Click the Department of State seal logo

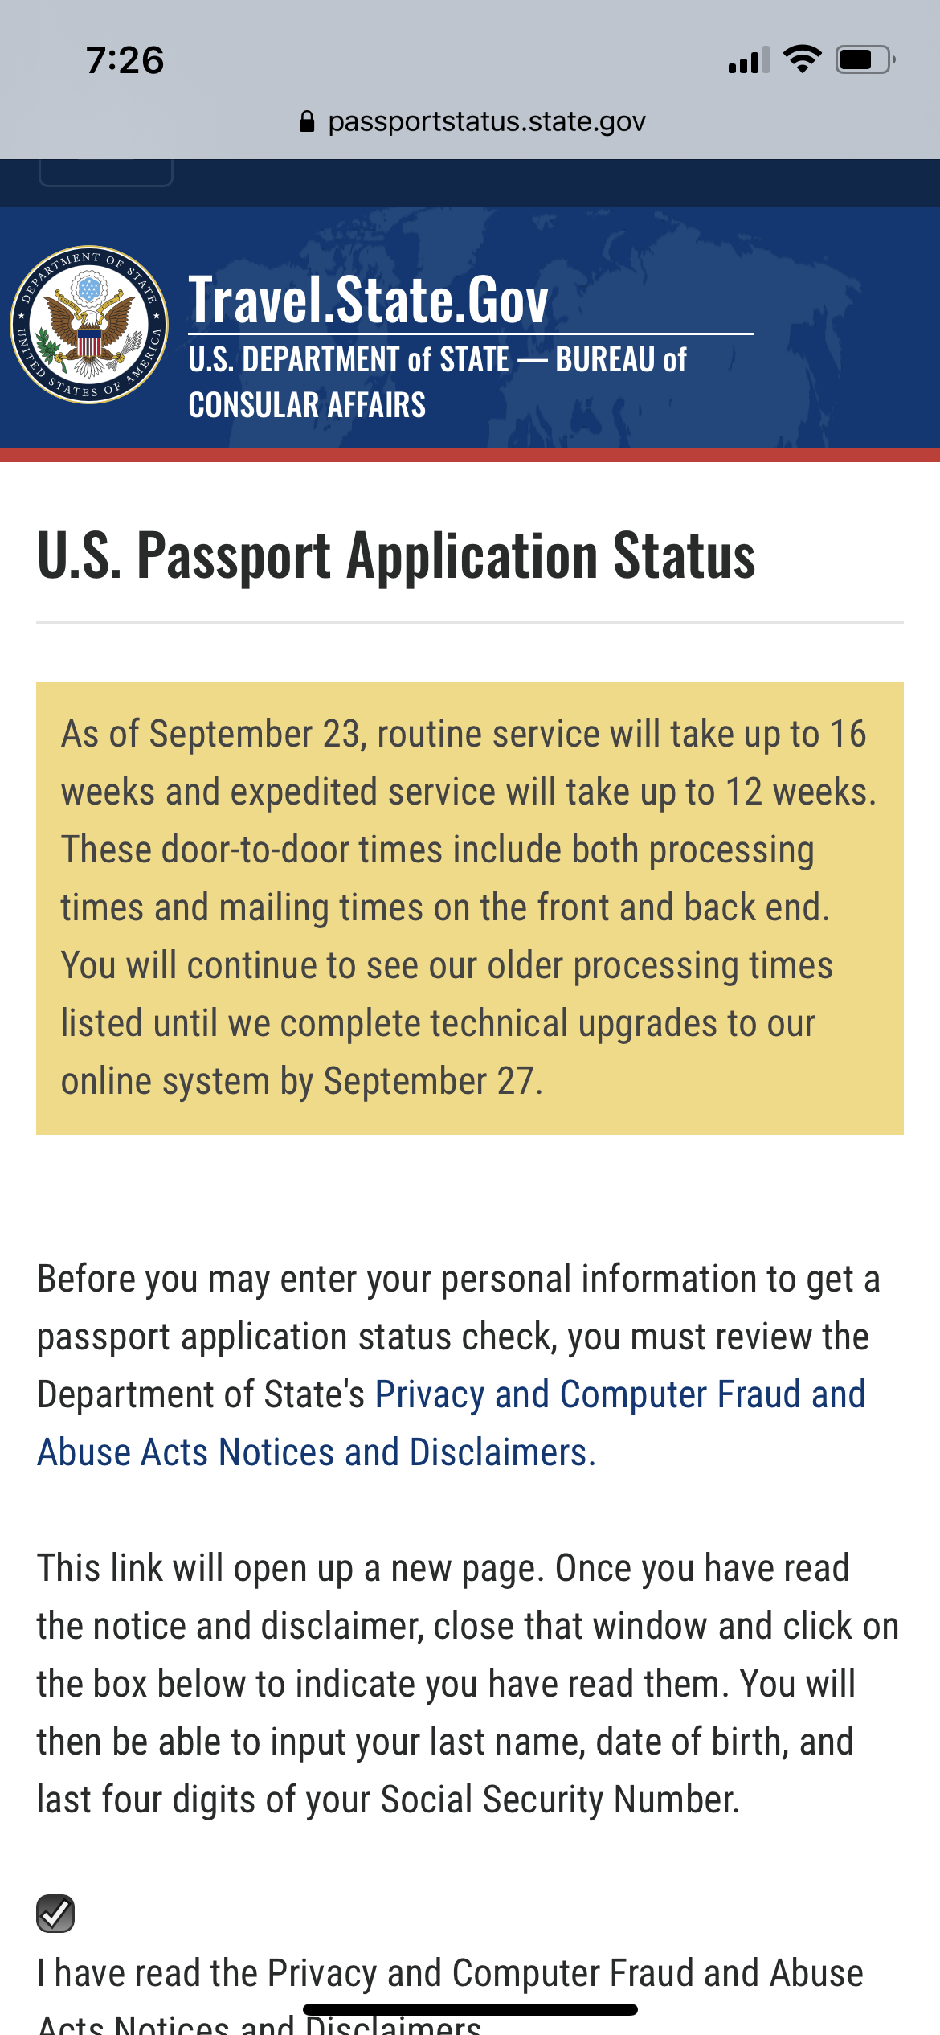point(89,325)
